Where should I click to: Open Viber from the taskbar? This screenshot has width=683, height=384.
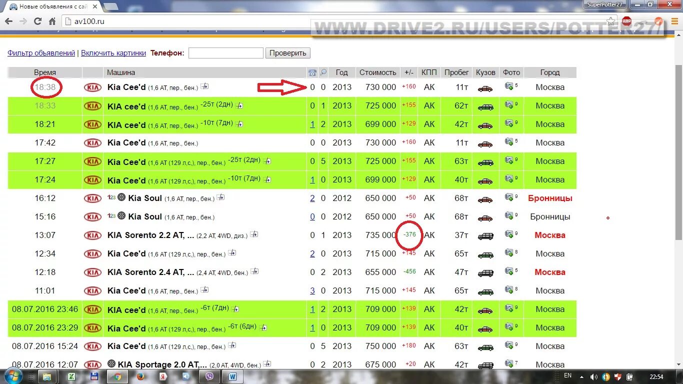tap(209, 376)
